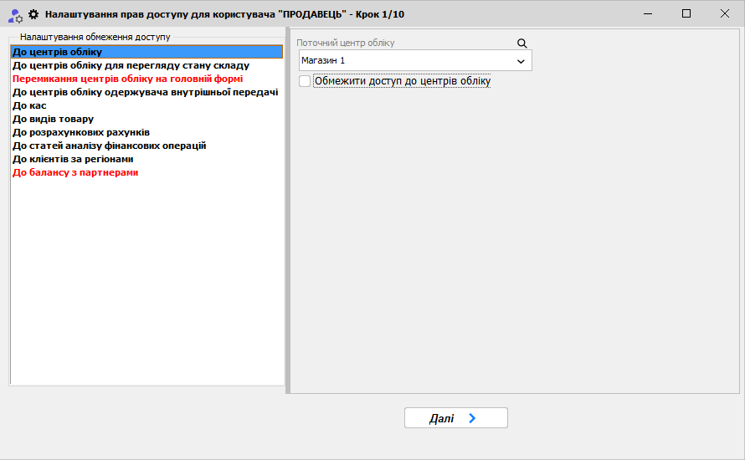Select 'До центрів обліку' list item

[x=57, y=53]
